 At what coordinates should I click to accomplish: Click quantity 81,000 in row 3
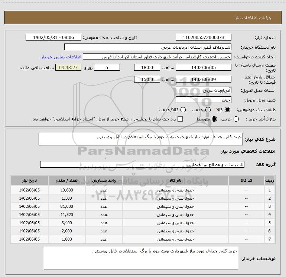67,206
